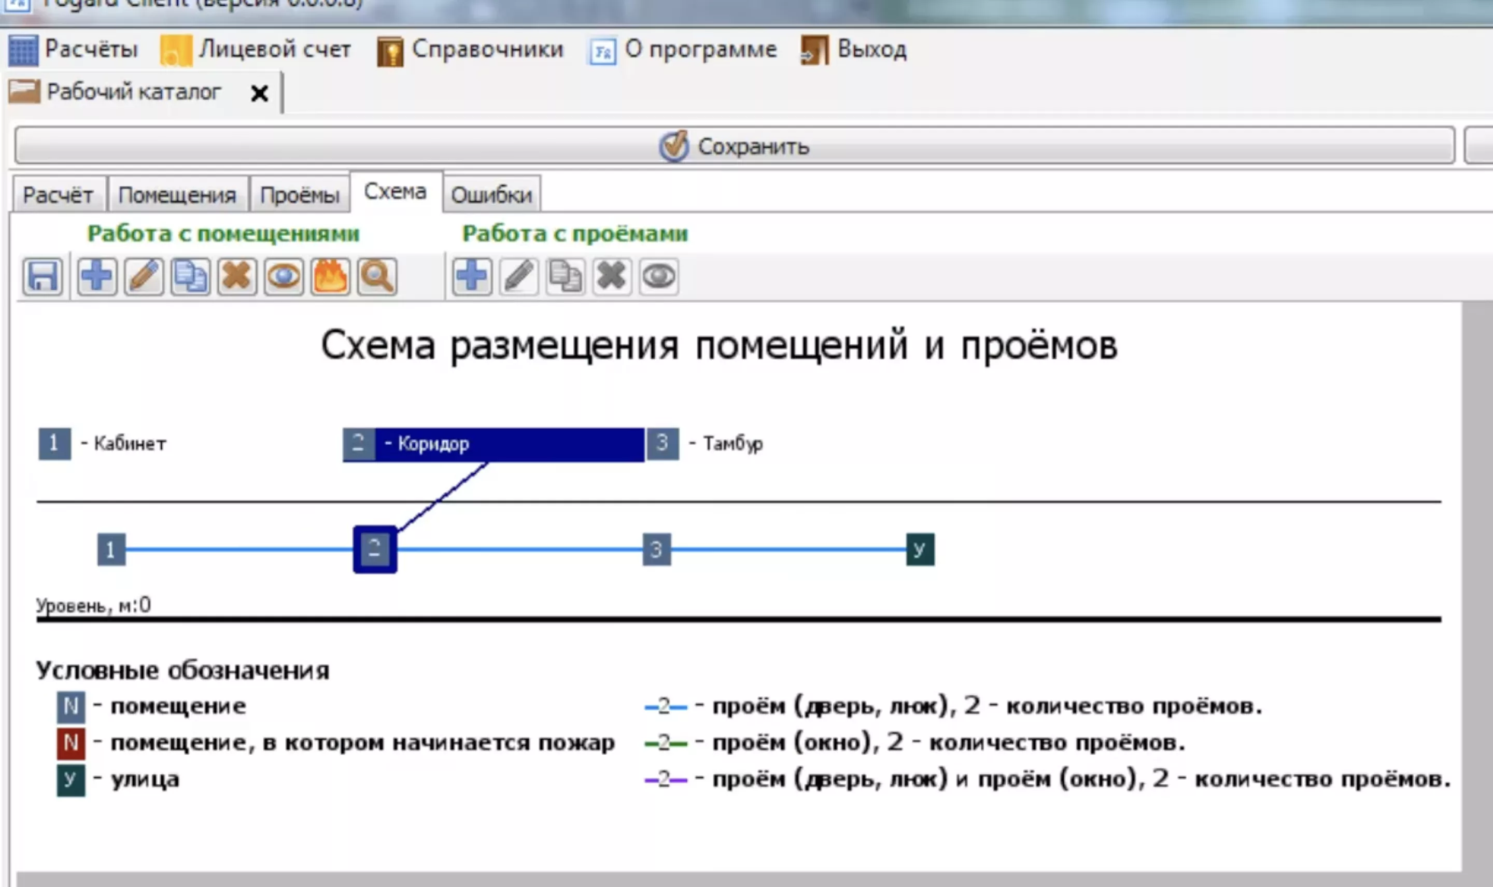Switch to the Ошибки tab
Image resolution: width=1493 pixels, height=887 pixels.
point(492,194)
